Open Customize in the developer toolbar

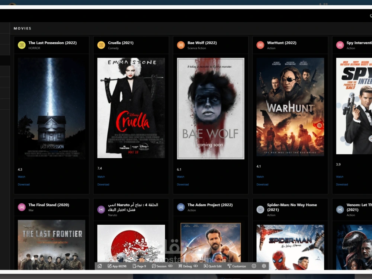237,266
